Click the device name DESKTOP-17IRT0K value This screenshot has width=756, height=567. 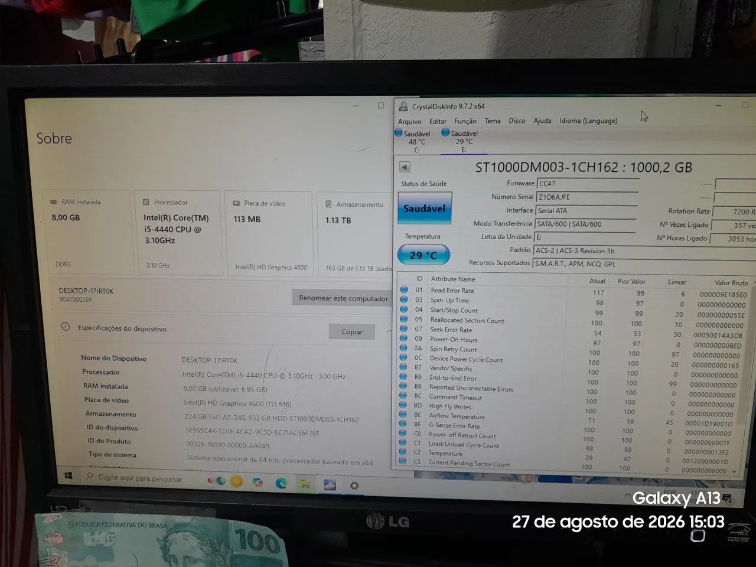[x=210, y=360]
